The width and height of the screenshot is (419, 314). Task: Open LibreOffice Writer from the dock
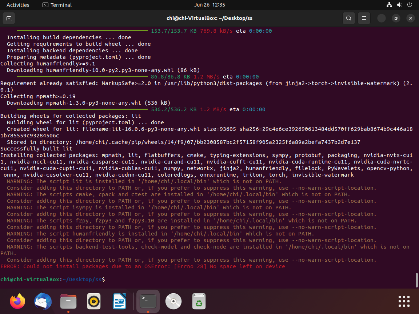tap(119, 301)
